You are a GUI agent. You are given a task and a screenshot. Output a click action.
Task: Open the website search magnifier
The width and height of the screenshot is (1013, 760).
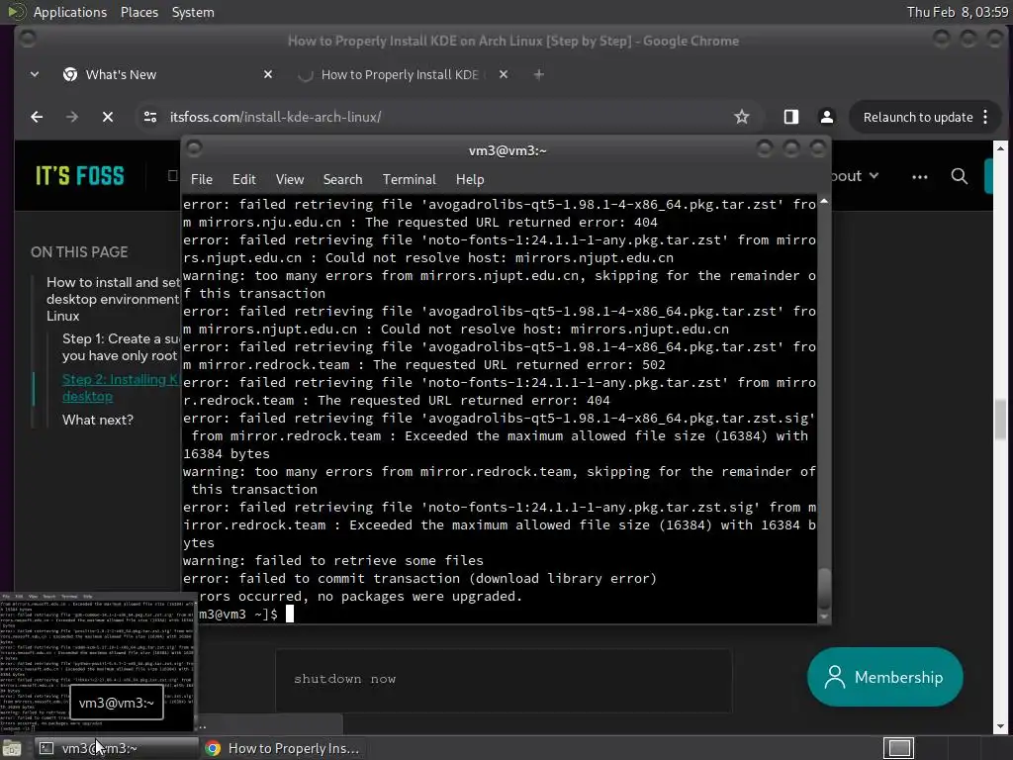[960, 176]
